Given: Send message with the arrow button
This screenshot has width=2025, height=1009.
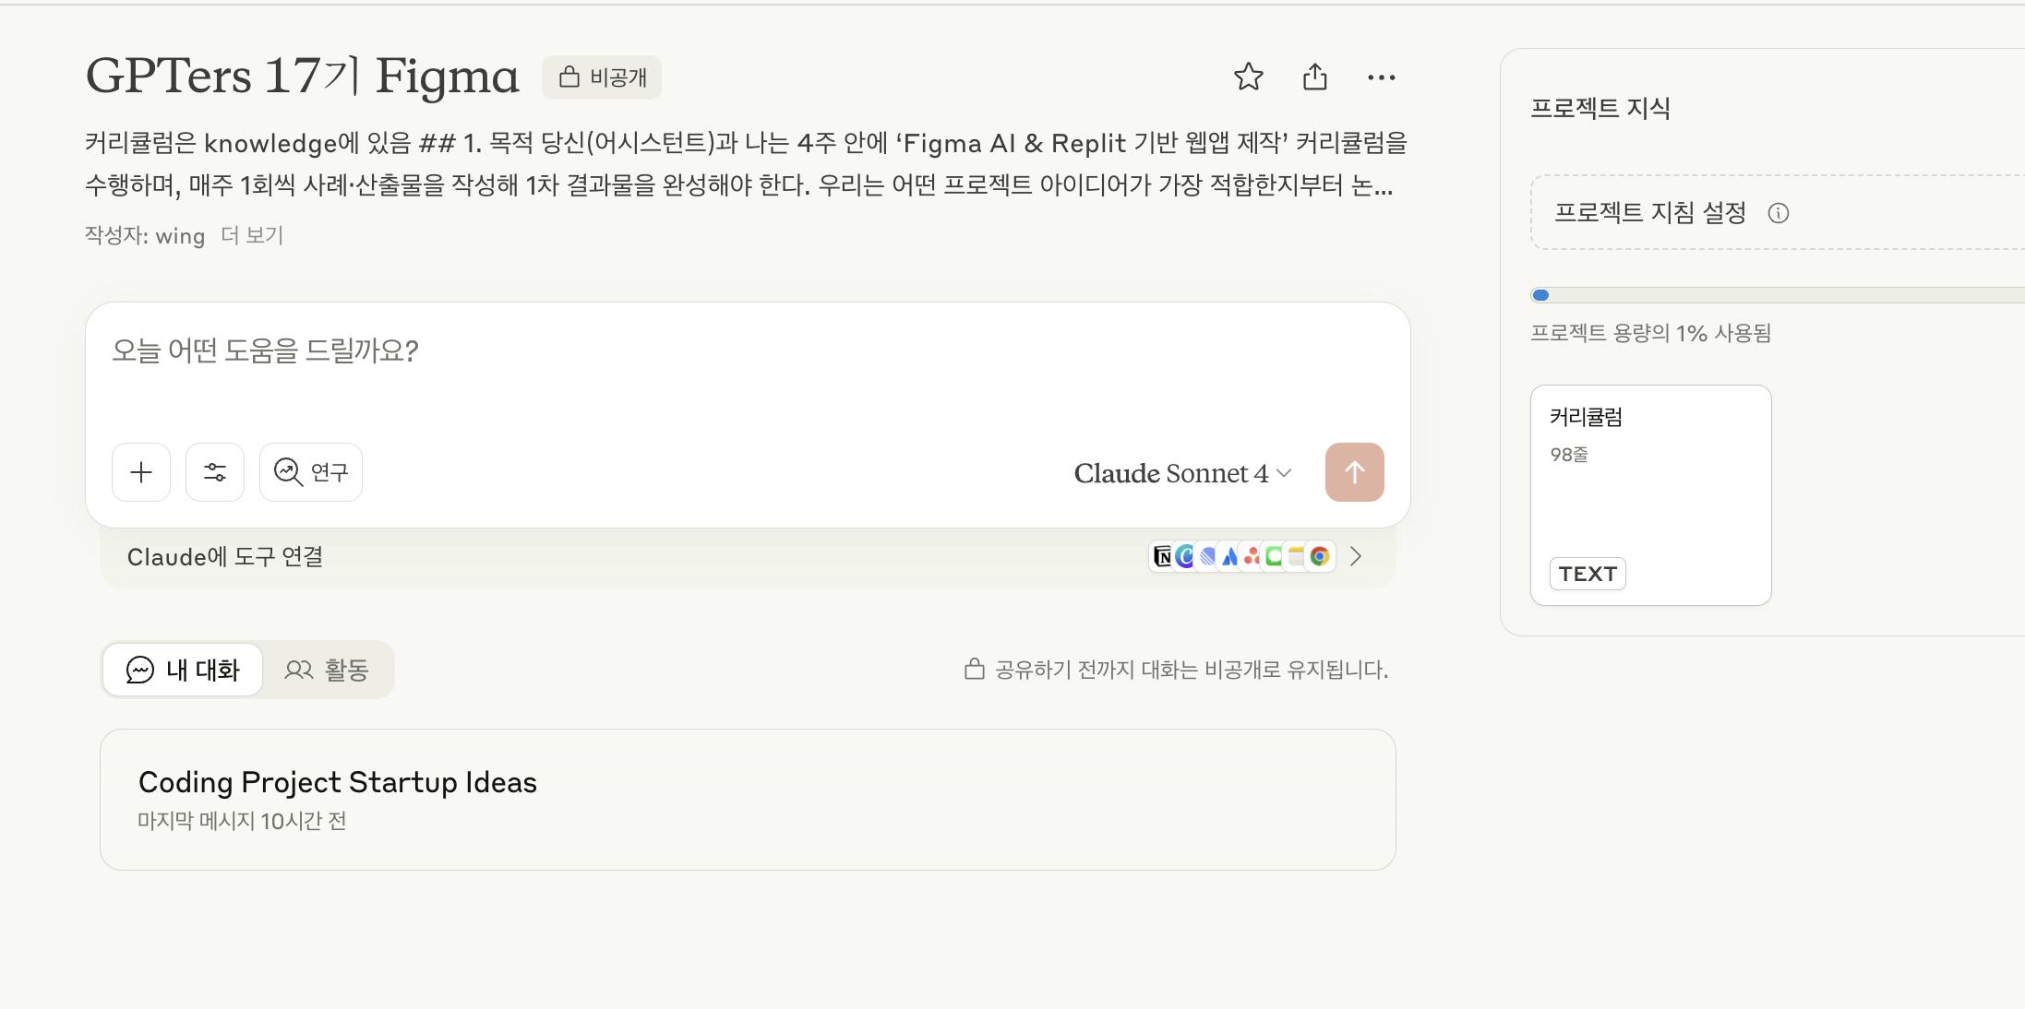Looking at the screenshot, I should click(x=1354, y=472).
